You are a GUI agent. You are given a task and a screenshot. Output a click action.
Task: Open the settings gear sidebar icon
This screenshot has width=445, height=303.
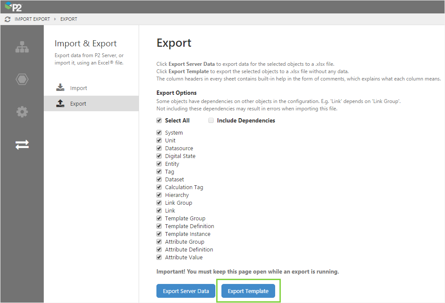click(22, 112)
